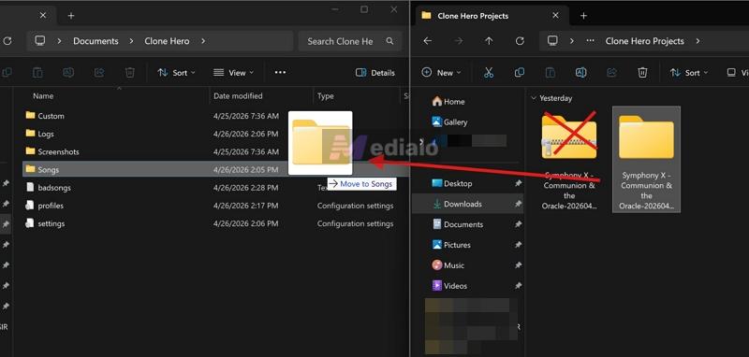This screenshot has height=357, width=749.
Task: Click the search magnifier icon
Action: click(x=389, y=41)
